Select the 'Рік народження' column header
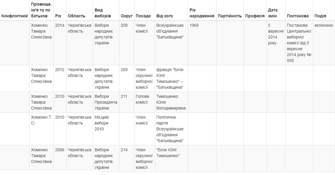The image size is (335, 175). tap(202, 13)
